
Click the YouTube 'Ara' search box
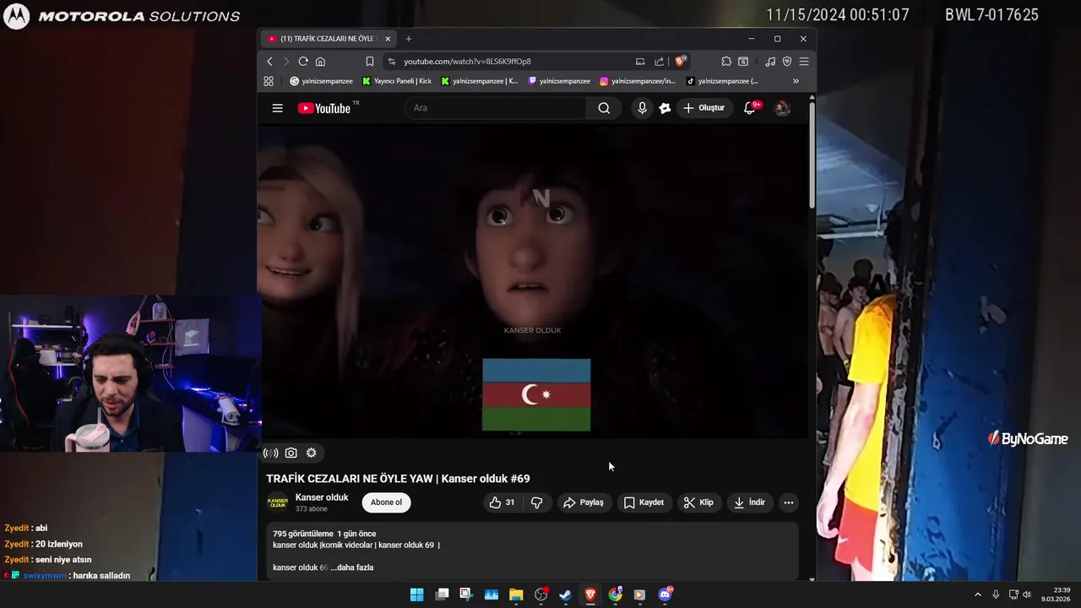coord(495,108)
